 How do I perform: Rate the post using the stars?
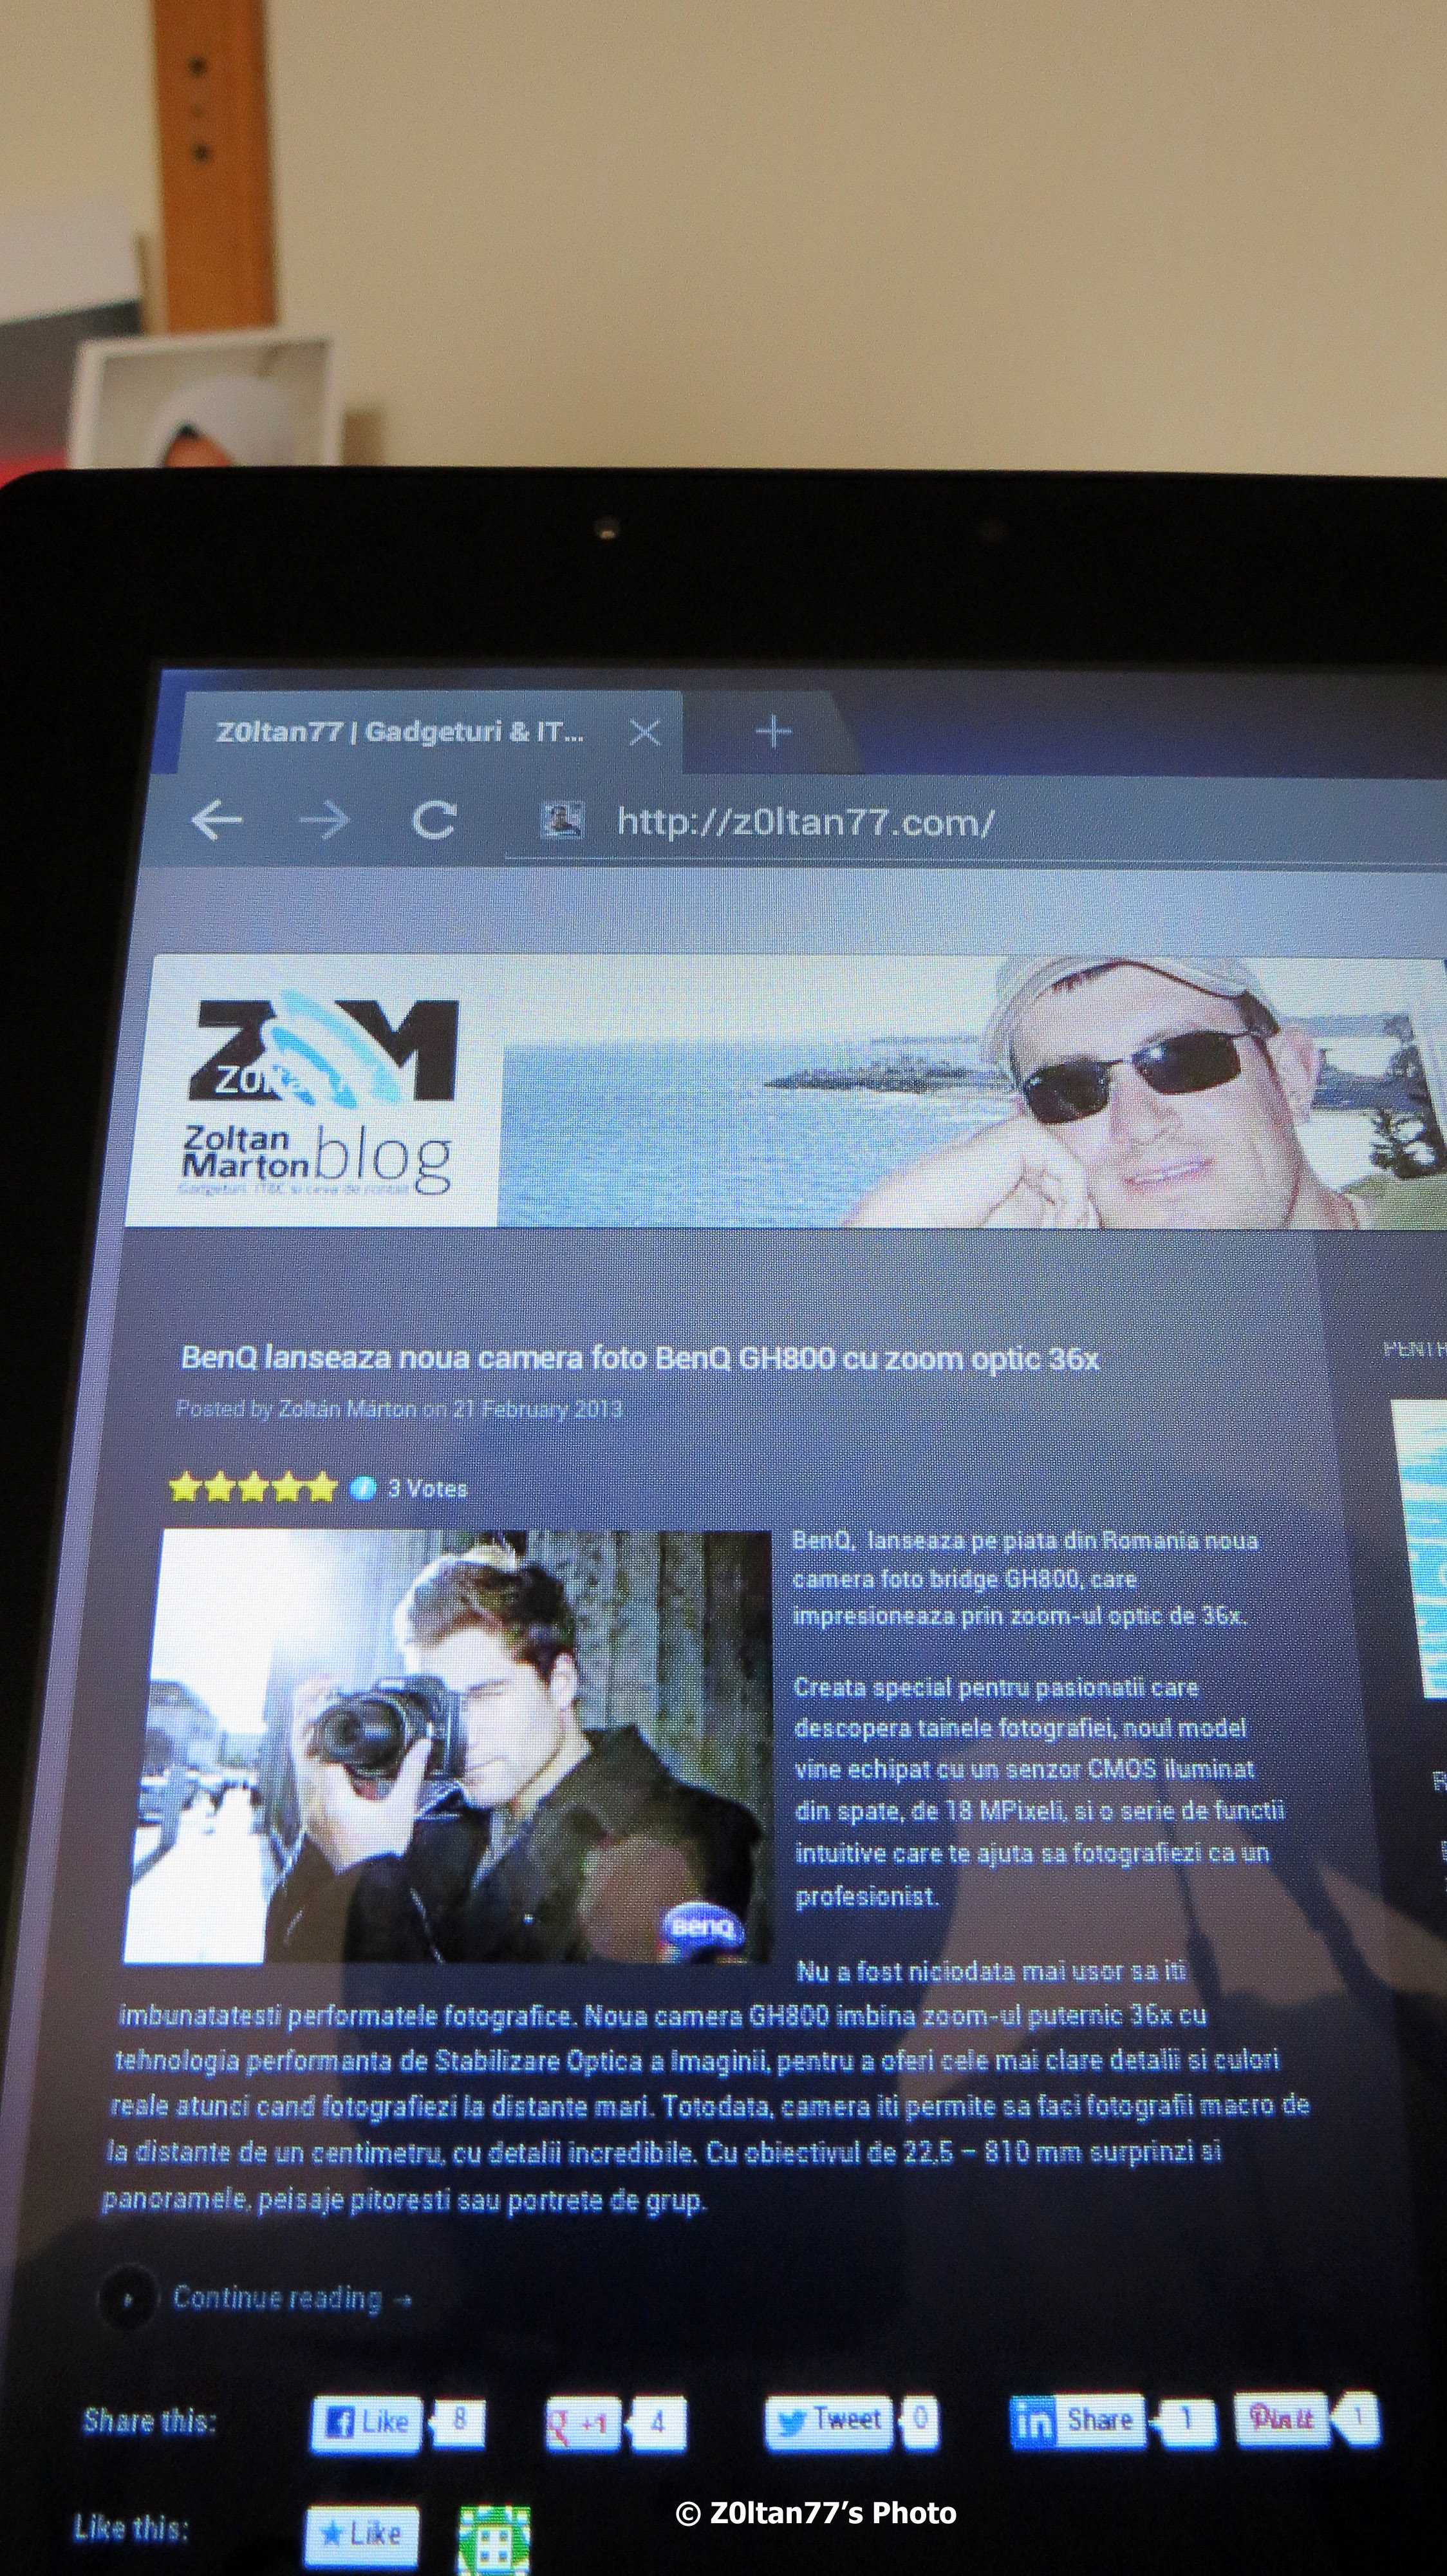[x=253, y=1488]
